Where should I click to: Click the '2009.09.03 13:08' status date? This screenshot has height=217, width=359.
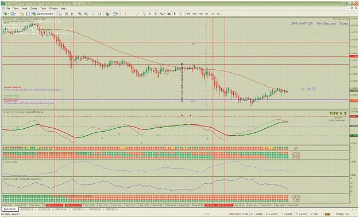(238, 214)
